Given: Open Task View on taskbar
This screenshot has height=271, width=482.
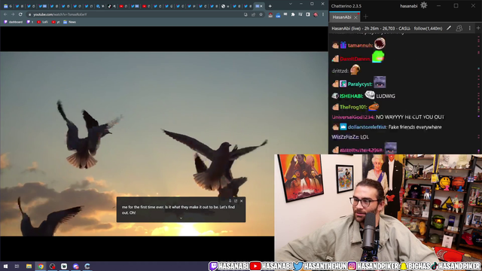Looking at the screenshot, I should tap(17, 266).
